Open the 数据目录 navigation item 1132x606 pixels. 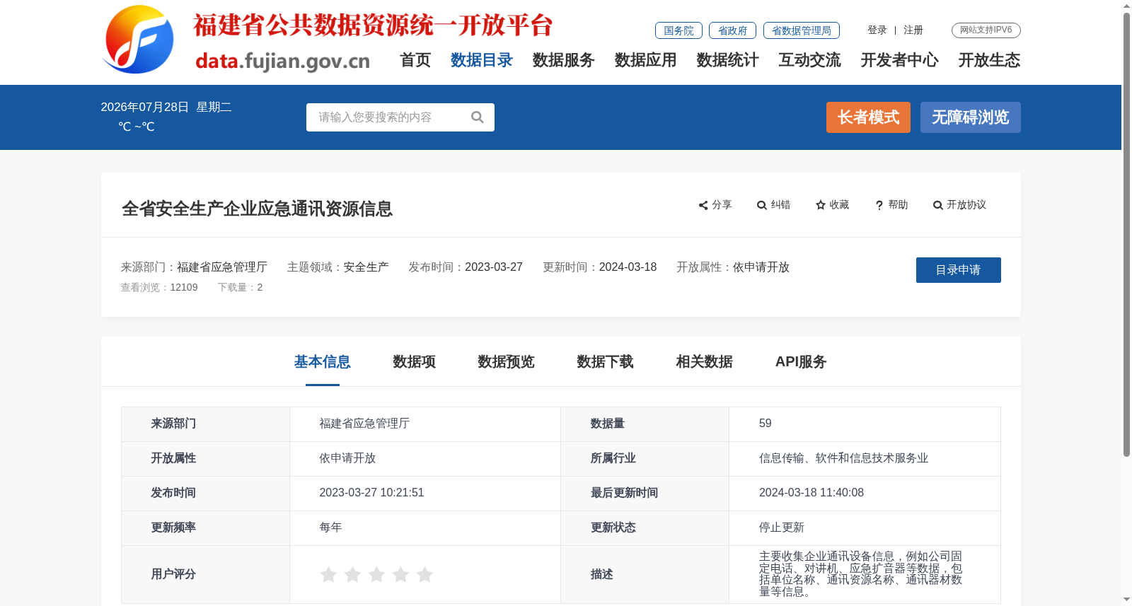coord(482,60)
